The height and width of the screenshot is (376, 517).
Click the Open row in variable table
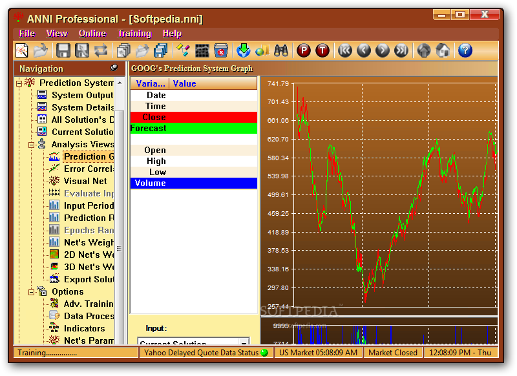click(x=193, y=151)
